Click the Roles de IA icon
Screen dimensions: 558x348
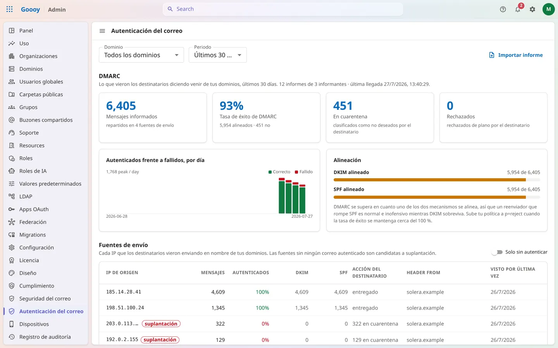(12, 171)
